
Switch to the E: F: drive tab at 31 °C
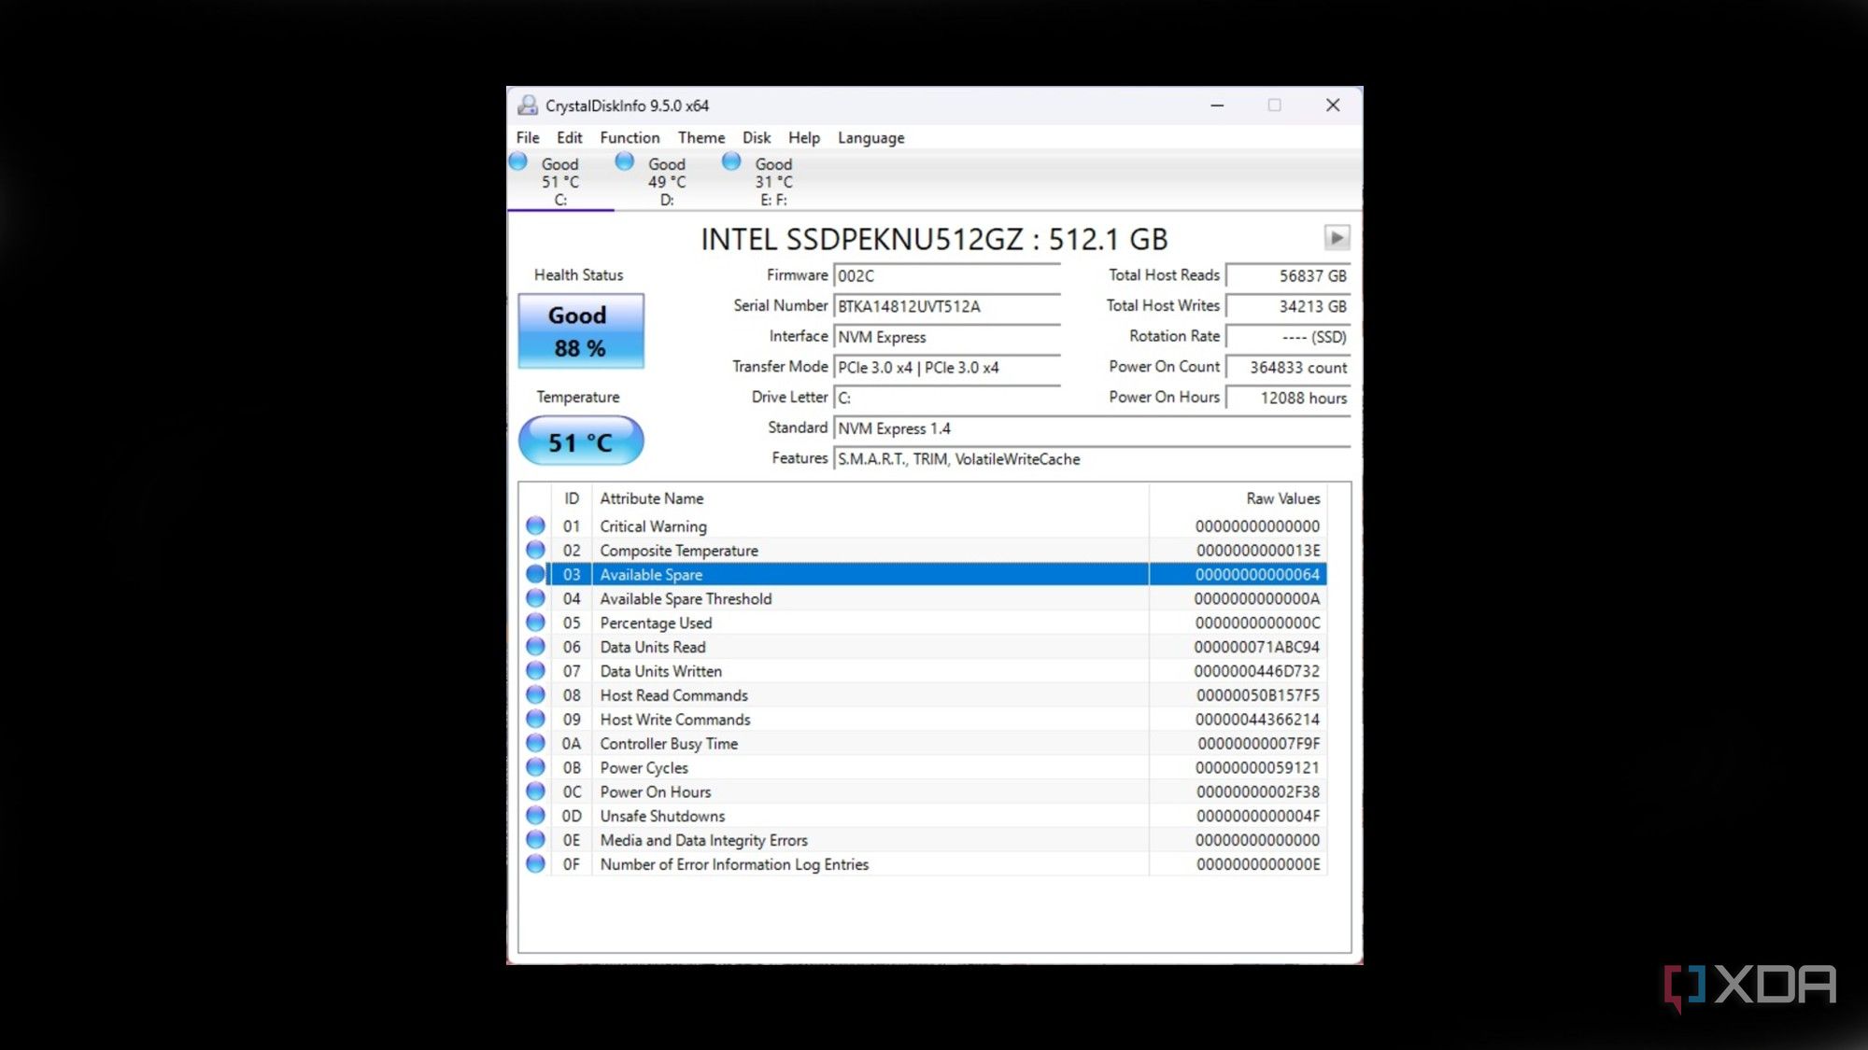click(x=773, y=181)
